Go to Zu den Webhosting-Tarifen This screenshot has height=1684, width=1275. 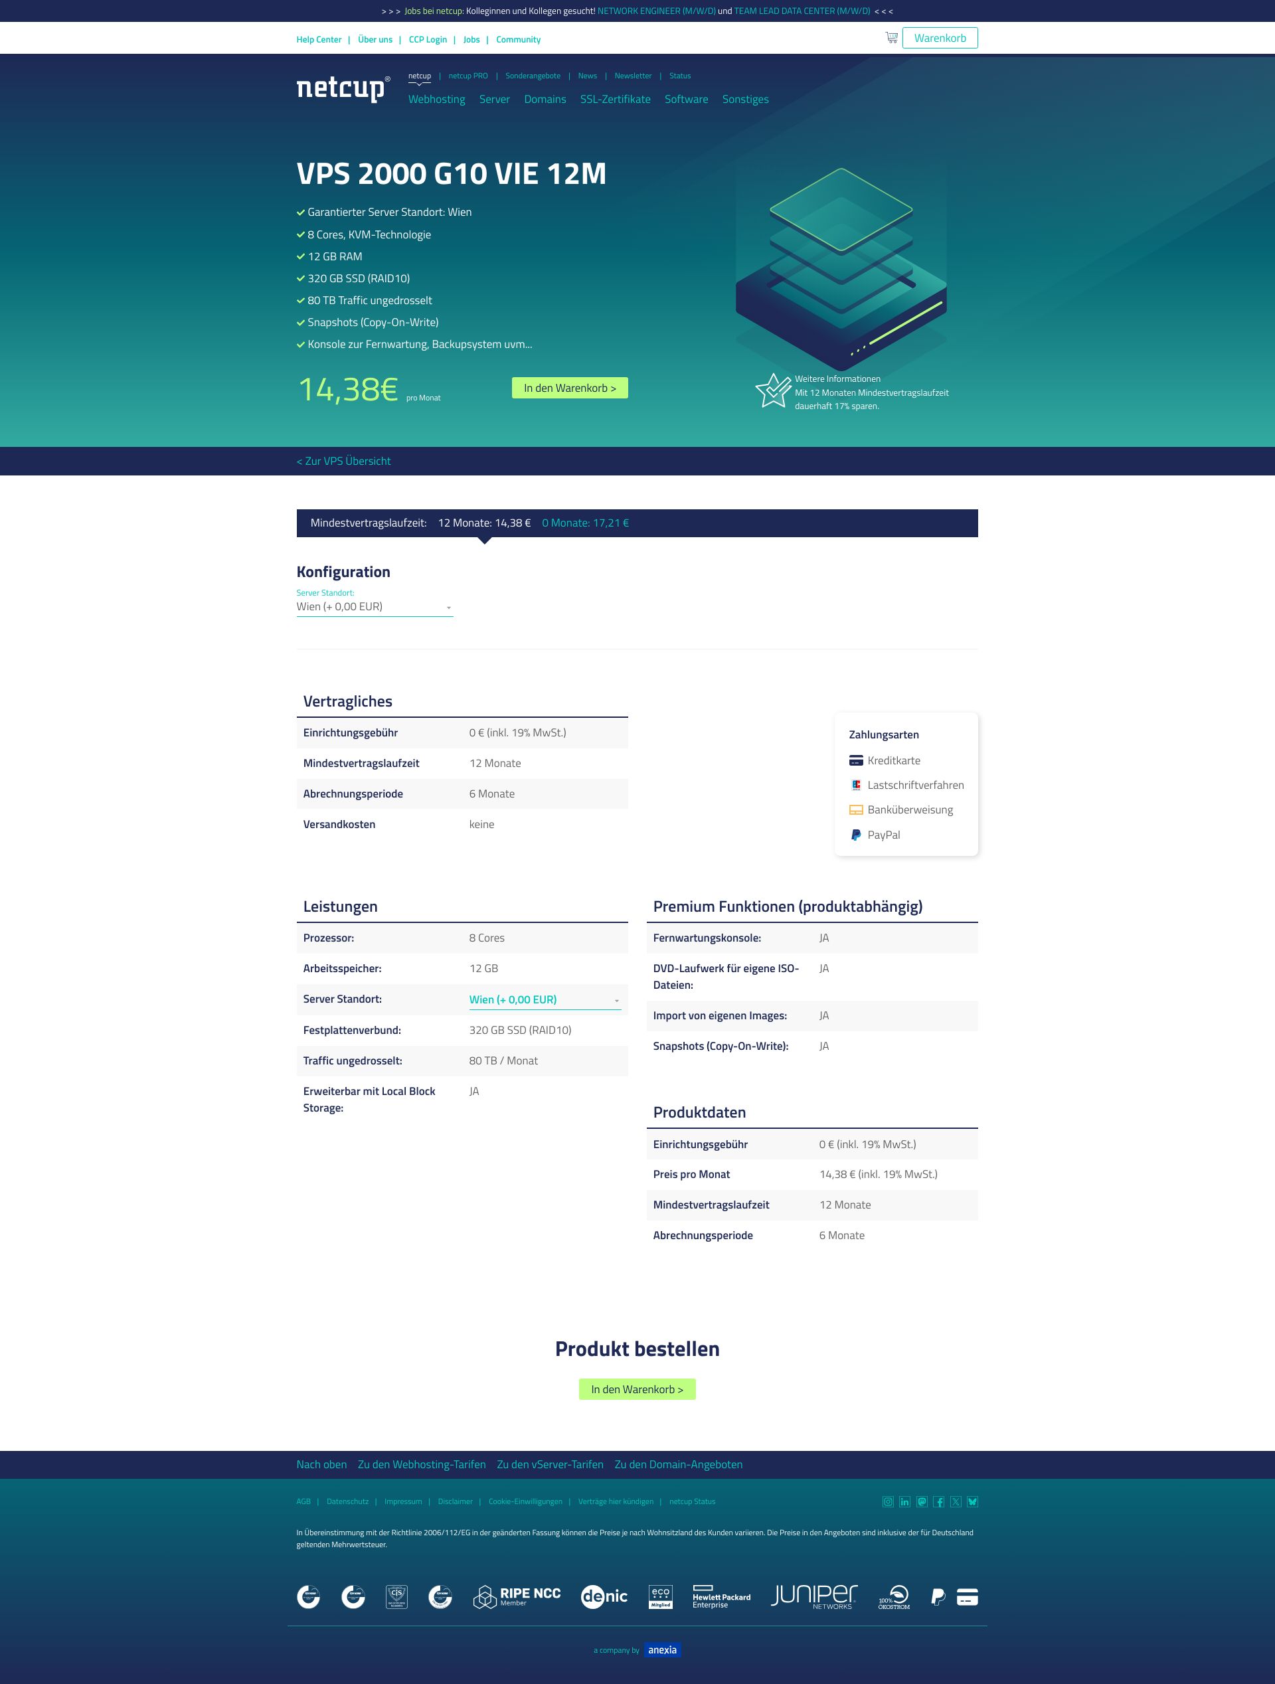point(422,1464)
